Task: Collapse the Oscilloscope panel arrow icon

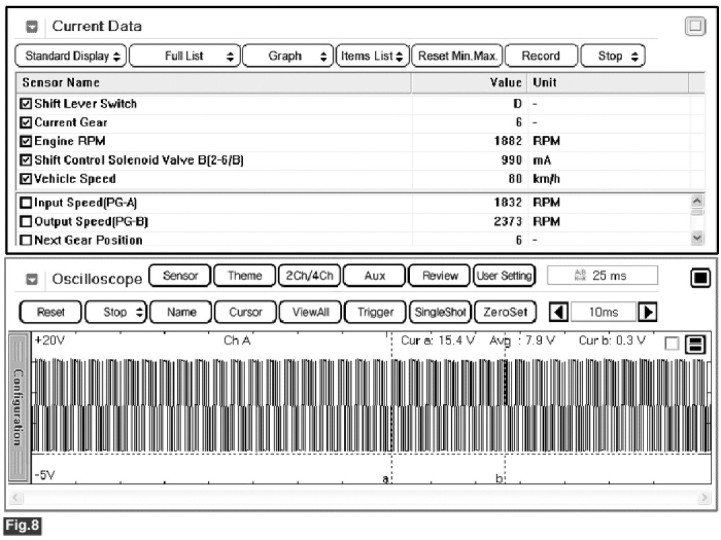Action: (32, 280)
